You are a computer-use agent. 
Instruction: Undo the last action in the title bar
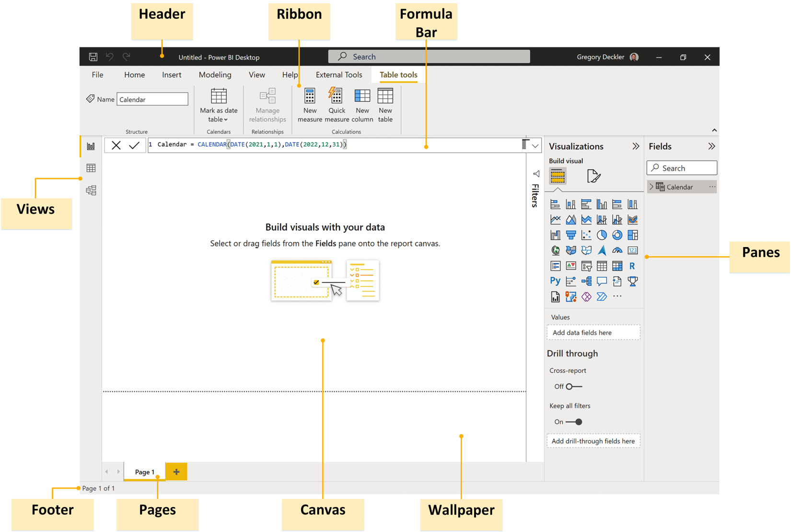(110, 57)
